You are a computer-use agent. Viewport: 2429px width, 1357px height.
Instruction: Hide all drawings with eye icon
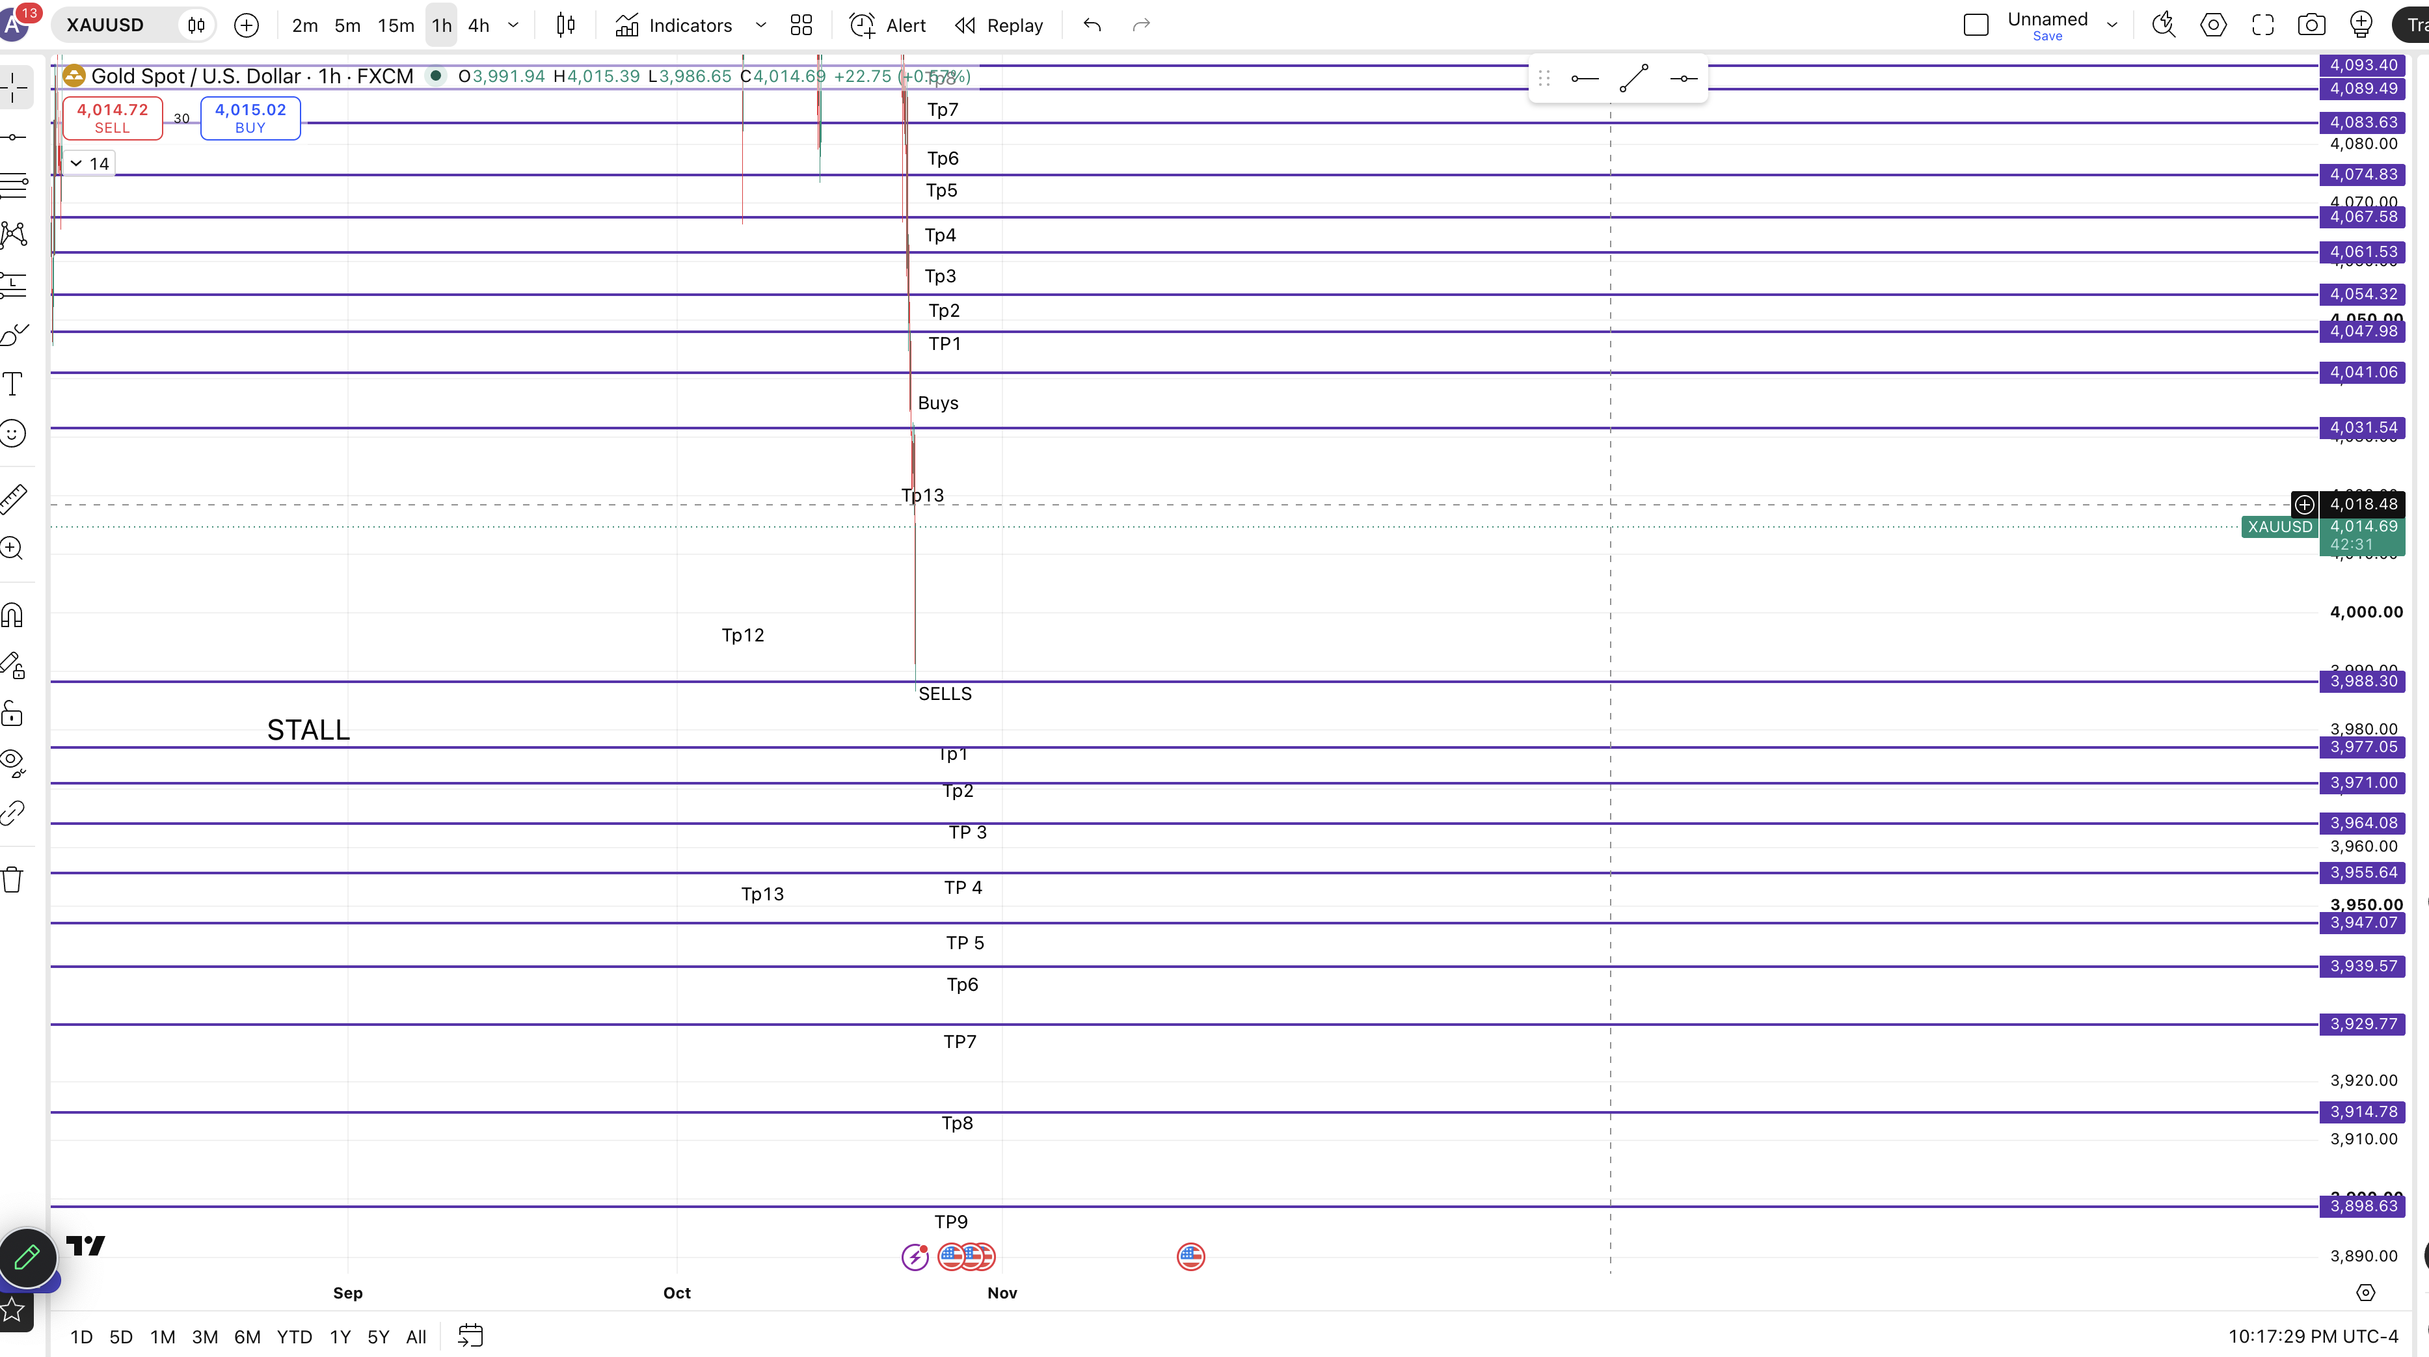(x=13, y=763)
